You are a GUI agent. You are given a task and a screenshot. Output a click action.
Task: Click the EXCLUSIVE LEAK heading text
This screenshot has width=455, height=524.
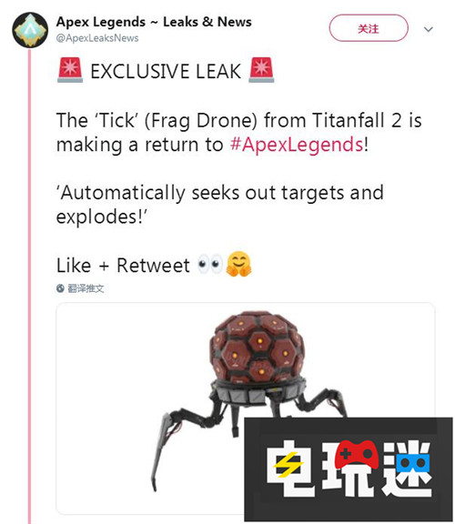click(x=166, y=71)
